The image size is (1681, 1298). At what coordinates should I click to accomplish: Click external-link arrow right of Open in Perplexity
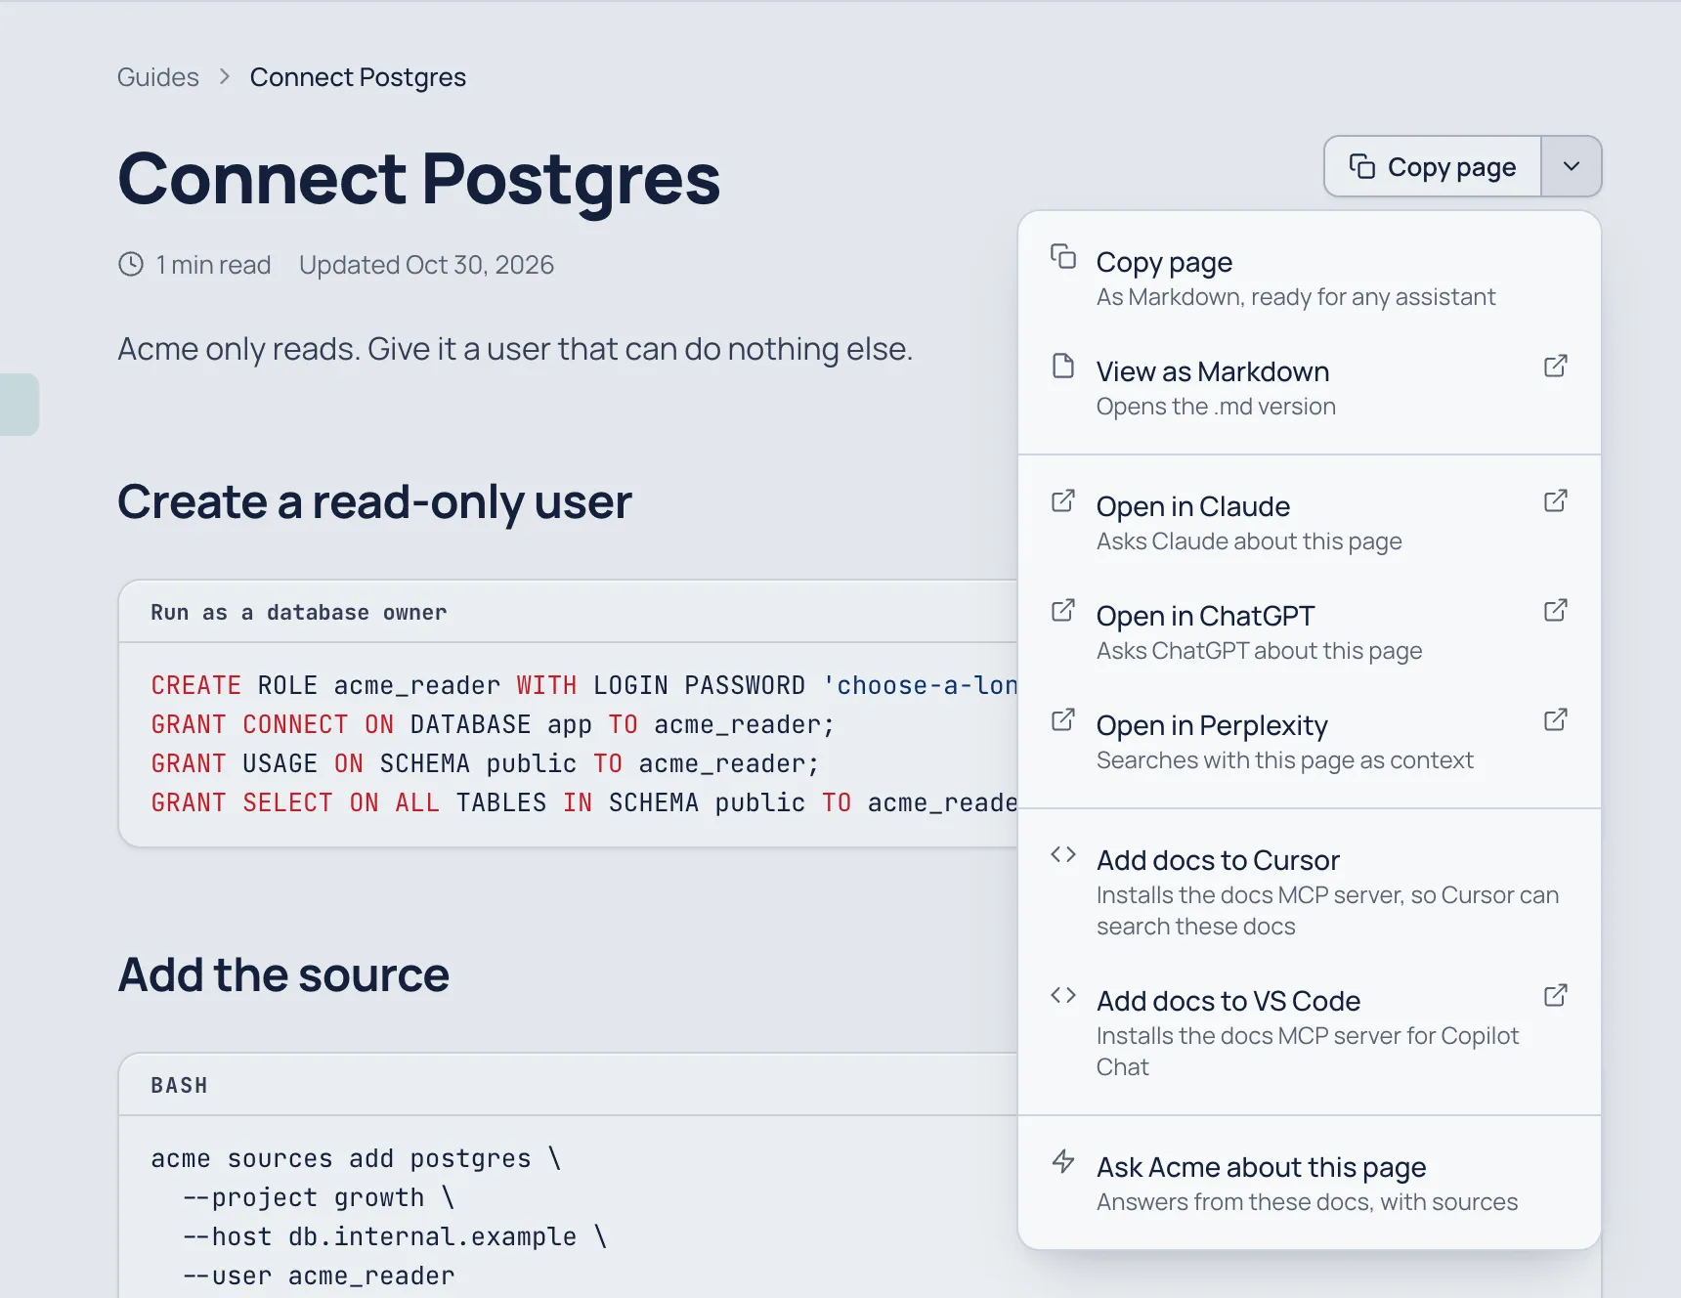[1556, 720]
